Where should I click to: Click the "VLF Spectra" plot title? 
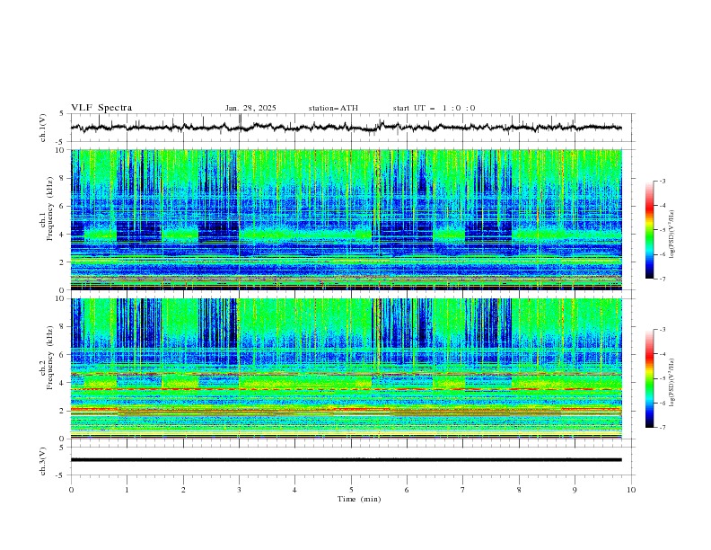(101, 108)
